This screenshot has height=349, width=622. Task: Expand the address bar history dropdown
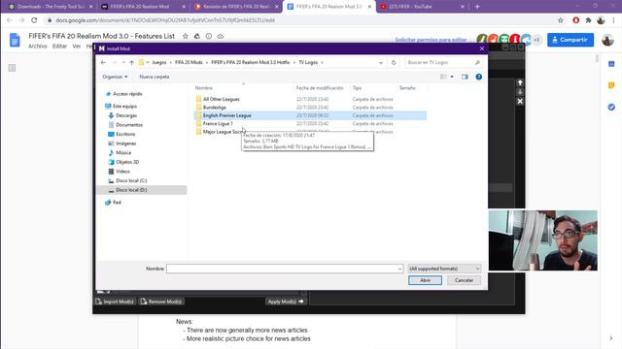(381, 62)
